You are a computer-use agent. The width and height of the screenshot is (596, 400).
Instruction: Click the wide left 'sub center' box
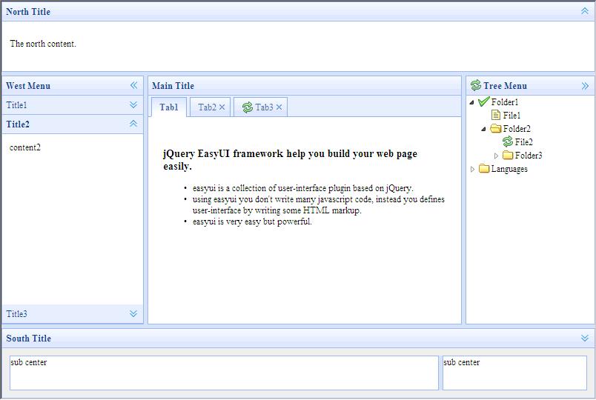(224, 373)
